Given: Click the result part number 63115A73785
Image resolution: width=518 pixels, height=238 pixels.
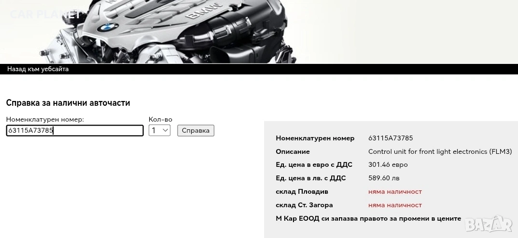Looking at the screenshot, I should (391, 138).
